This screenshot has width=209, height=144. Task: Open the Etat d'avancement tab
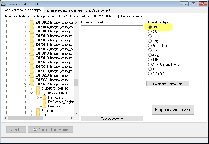pos(99,10)
